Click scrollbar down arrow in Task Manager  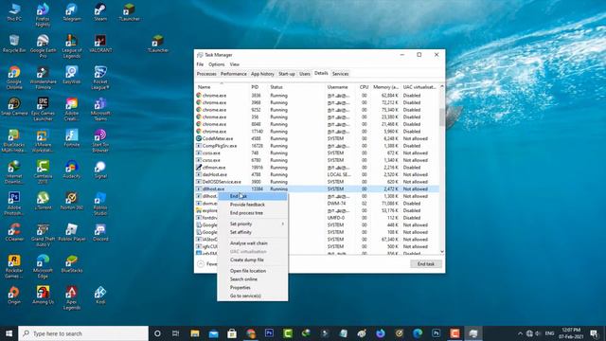[442, 252]
